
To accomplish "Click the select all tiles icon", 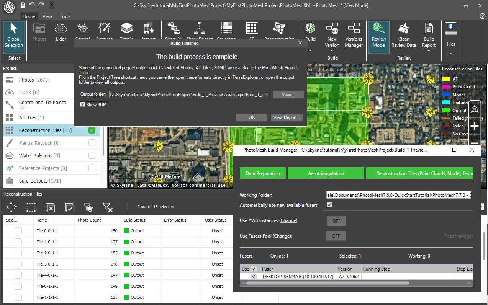I will tap(69, 207).
